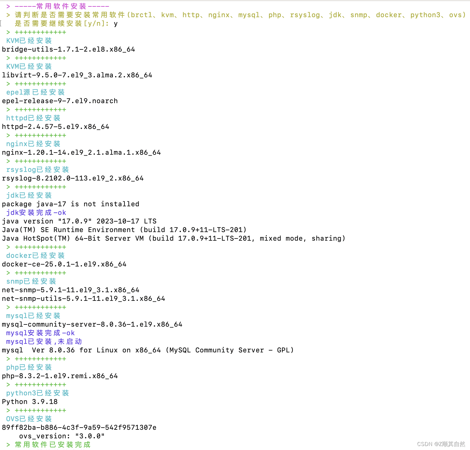Select 'epel-release-9-7.el9.noarch' text
Image resolution: width=470 pixels, height=450 pixels.
(x=60, y=101)
